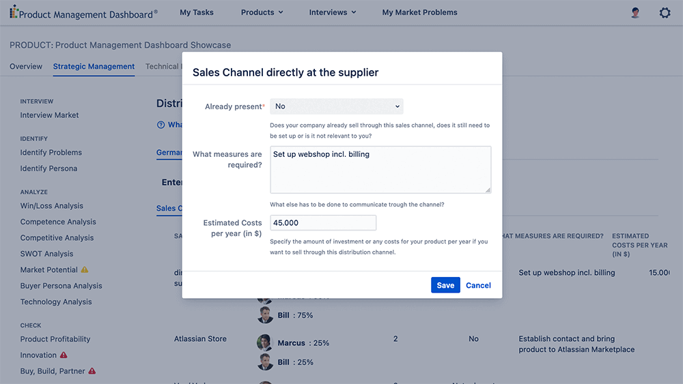Open My Tasks in top navigation
This screenshot has height=384, width=683.
[x=197, y=12]
